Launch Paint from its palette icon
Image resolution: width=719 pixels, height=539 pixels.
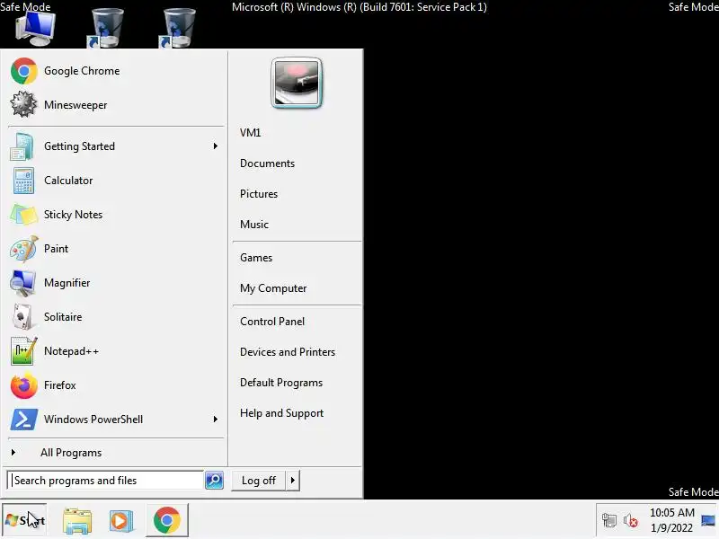(x=23, y=249)
